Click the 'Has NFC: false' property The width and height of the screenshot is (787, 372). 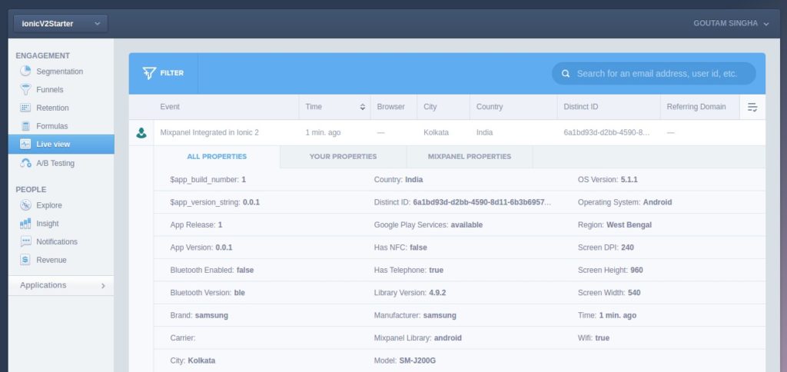(x=400, y=247)
